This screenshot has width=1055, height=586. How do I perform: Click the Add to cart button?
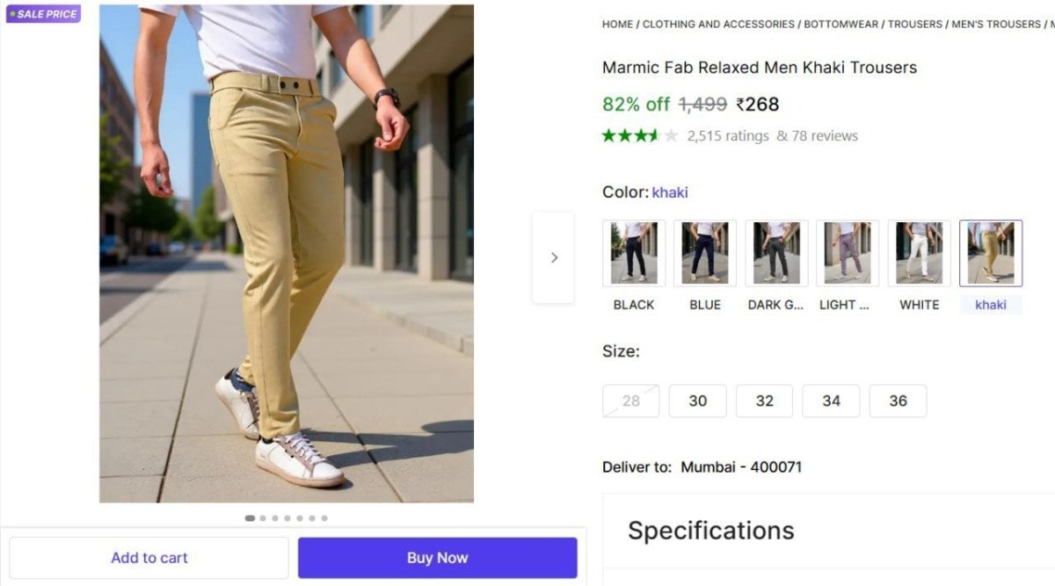click(x=149, y=557)
